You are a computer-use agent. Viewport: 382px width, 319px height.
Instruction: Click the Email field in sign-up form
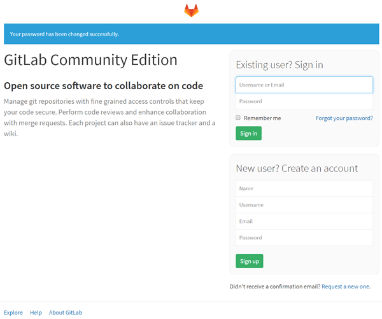304,222
